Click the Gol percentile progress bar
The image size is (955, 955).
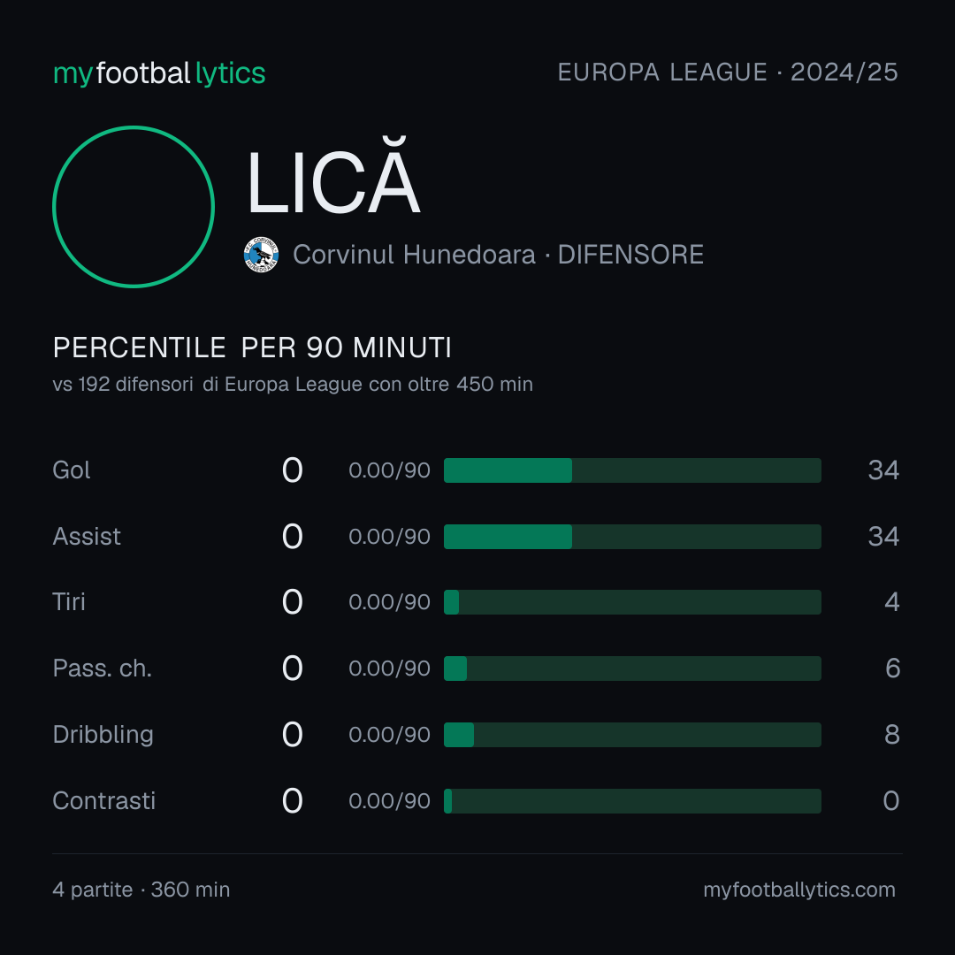coord(632,470)
